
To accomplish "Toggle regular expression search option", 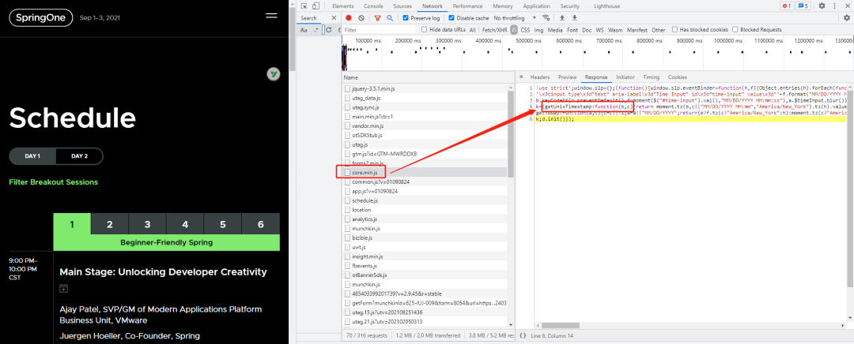I will pyautogui.click(x=316, y=30).
